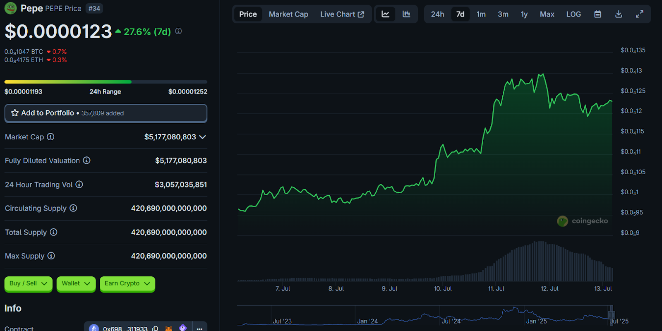Image resolution: width=662 pixels, height=331 pixels.
Task: Open the calendar date range picker
Action: tap(597, 14)
